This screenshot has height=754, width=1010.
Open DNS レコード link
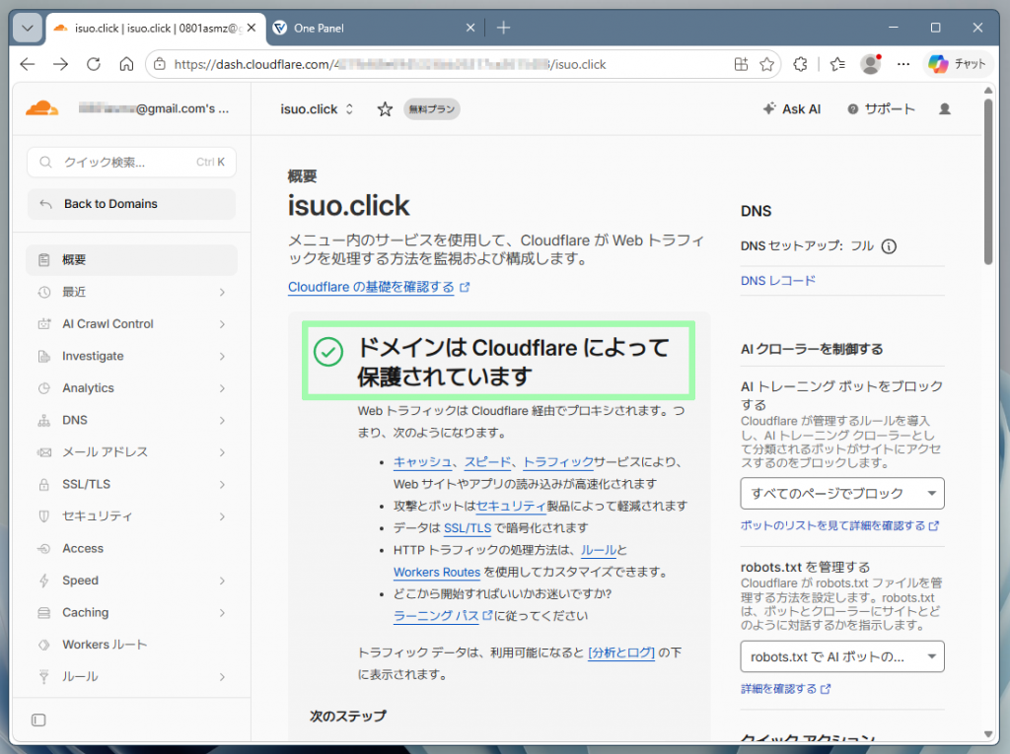(x=778, y=281)
